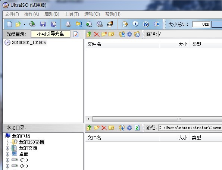Click the 文件名 column header in disc pane

point(122,44)
